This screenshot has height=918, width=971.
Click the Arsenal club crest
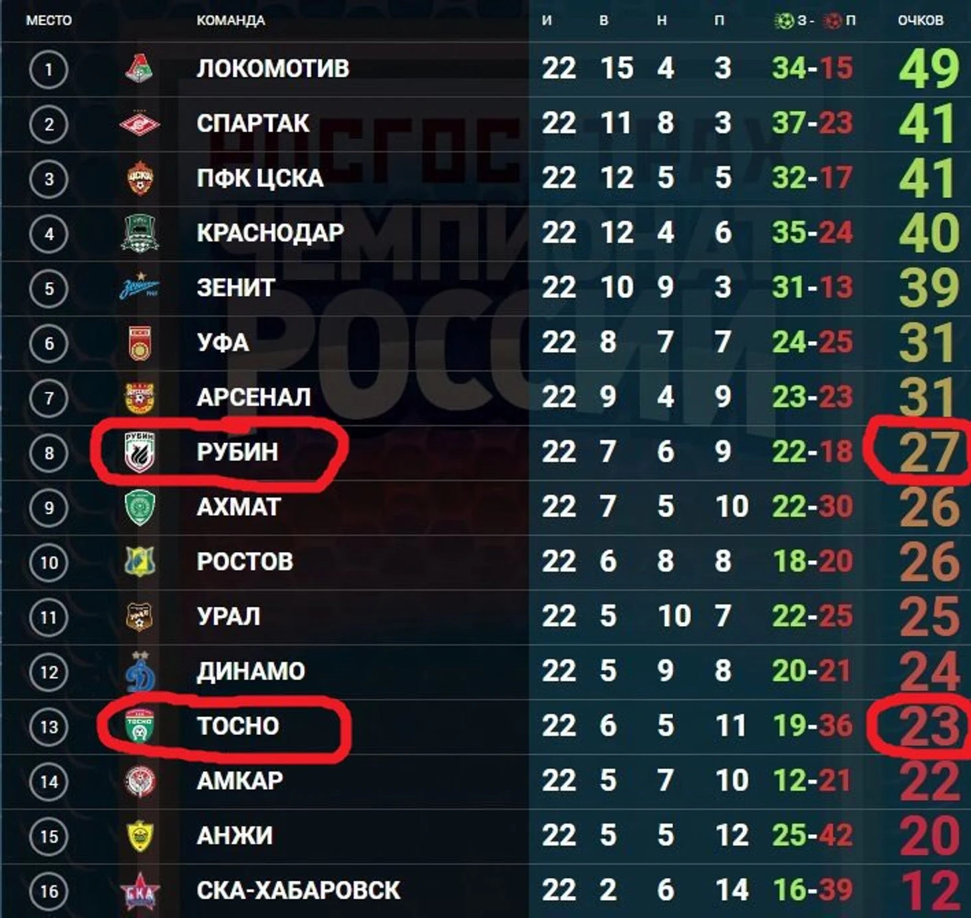point(140,398)
